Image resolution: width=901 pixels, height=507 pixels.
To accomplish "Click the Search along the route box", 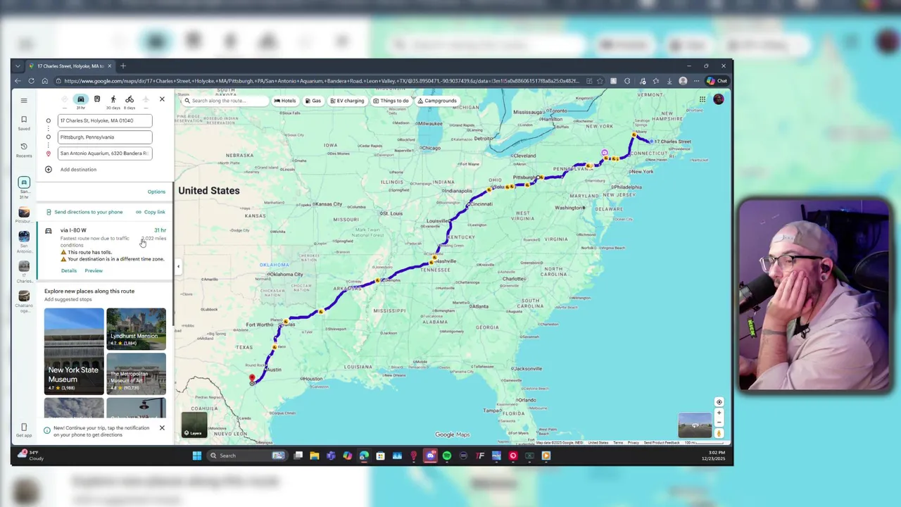I will point(225,101).
